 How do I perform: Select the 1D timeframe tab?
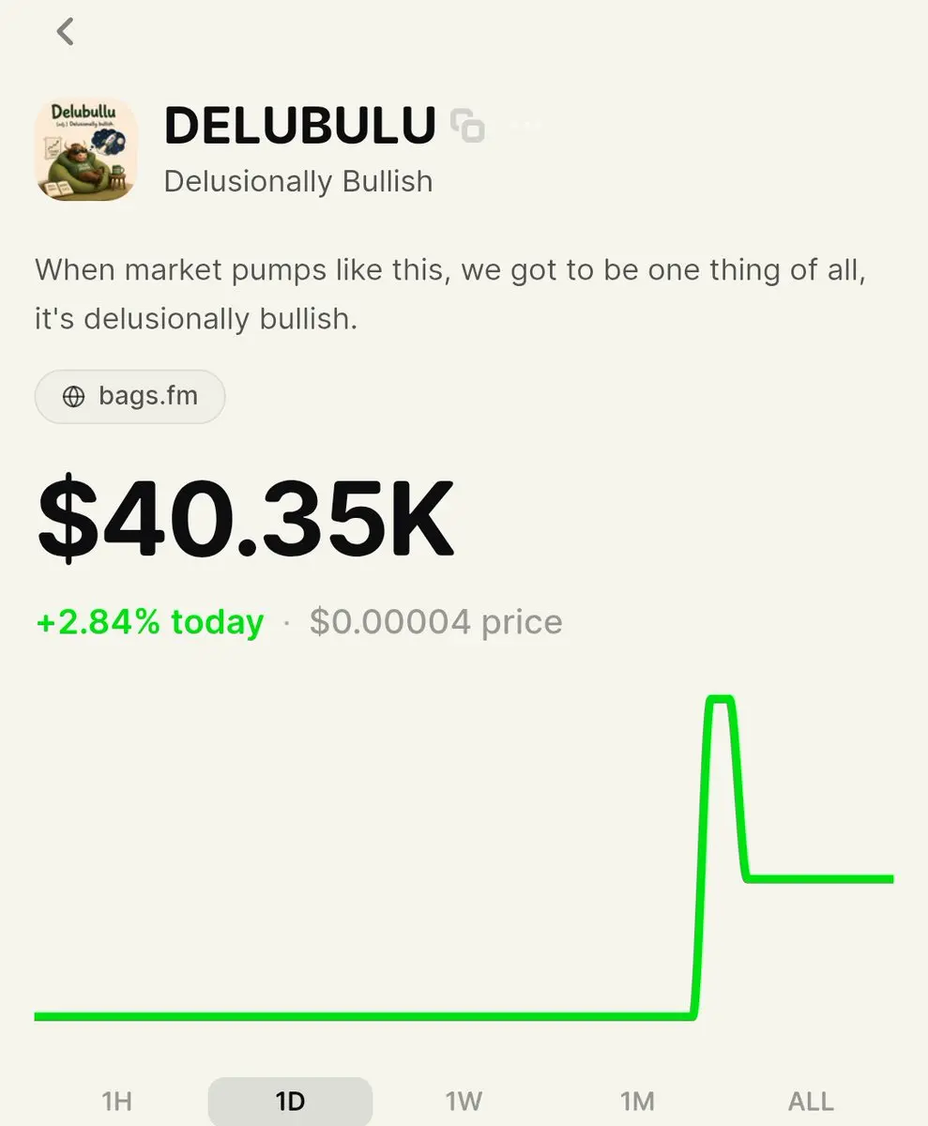click(290, 1102)
